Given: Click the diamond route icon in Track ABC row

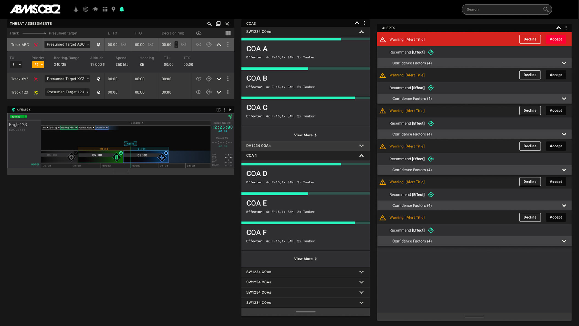Looking at the screenshot, I should pos(209,44).
